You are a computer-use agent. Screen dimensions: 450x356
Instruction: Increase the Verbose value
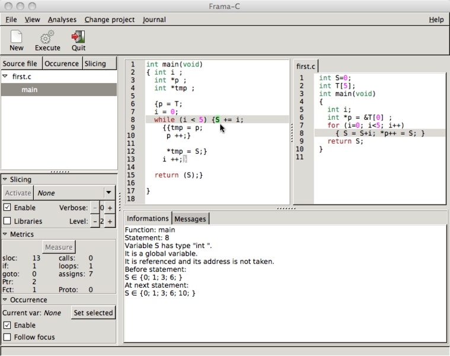click(x=110, y=208)
